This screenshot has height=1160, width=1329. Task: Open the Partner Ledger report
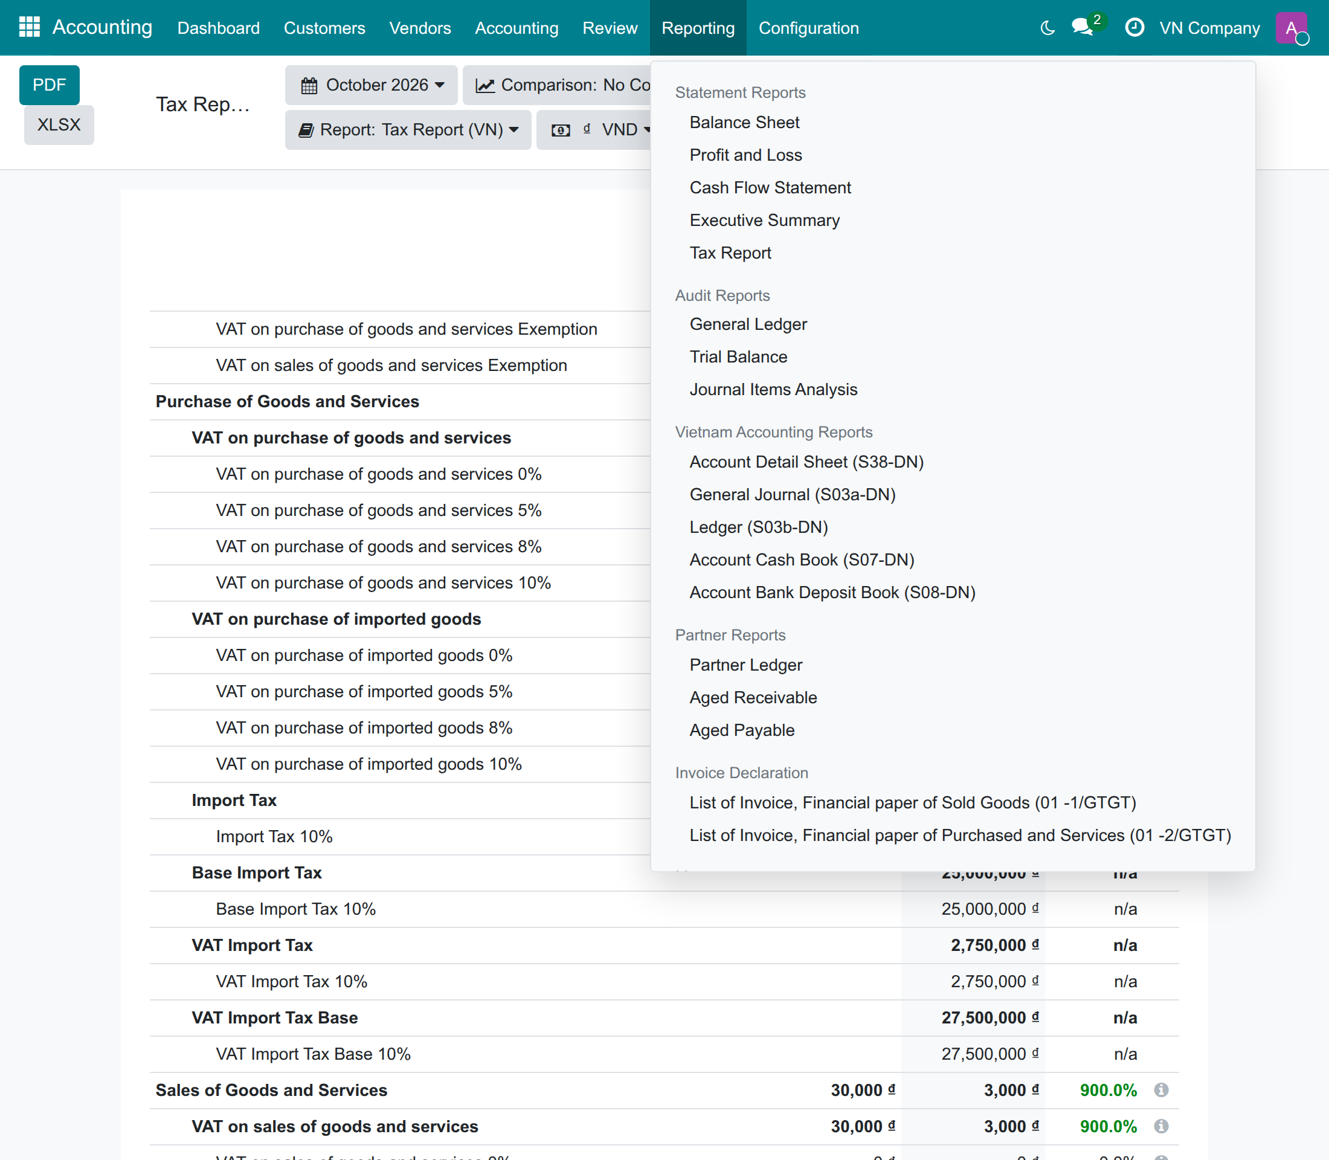745,665
